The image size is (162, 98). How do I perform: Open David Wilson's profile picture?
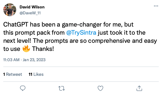pos(10,10)
